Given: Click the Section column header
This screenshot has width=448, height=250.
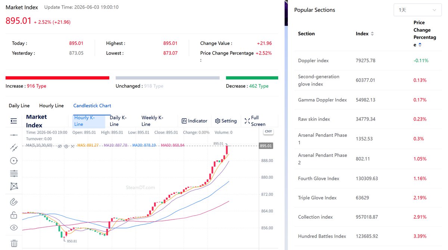Looking at the screenshot, I should tap(307, 34).
